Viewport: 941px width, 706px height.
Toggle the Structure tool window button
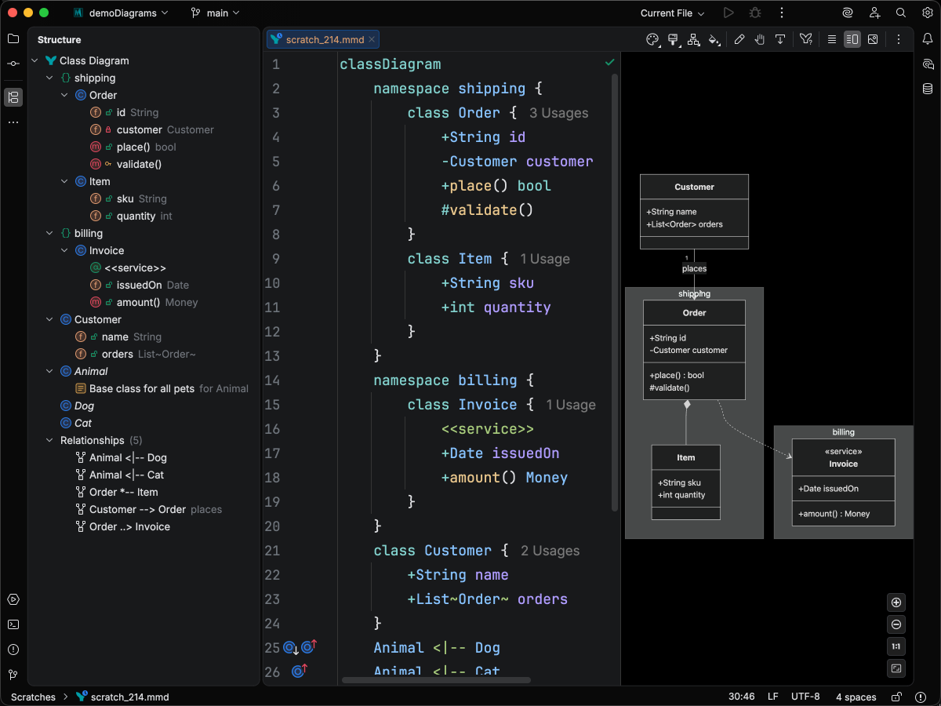[13, 97]
